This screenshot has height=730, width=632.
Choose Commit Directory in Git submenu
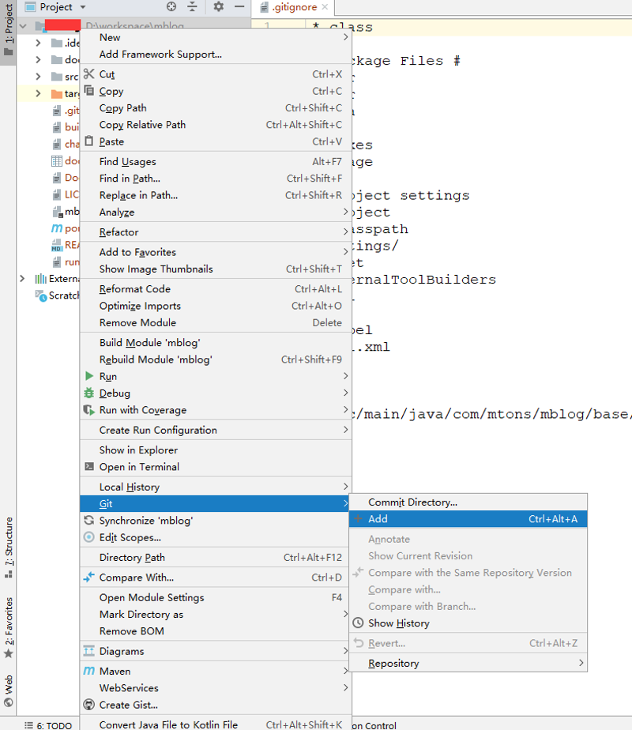468,502
